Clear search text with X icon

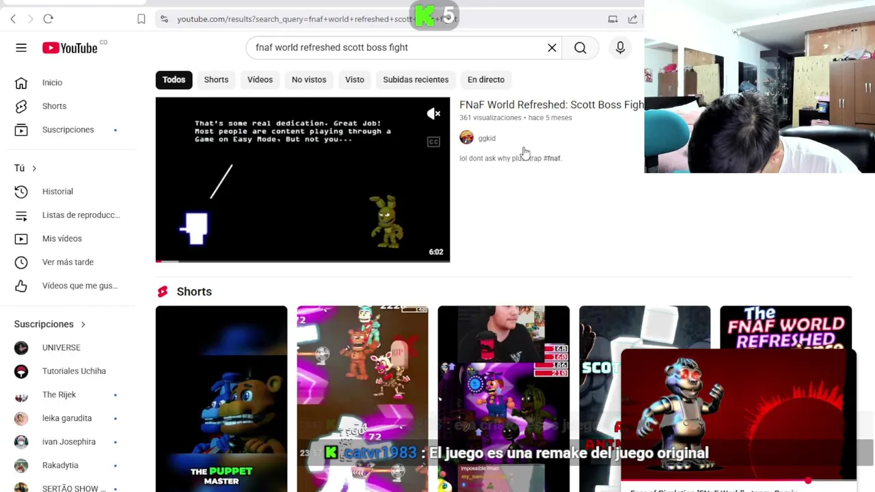[x=552, y=48]
